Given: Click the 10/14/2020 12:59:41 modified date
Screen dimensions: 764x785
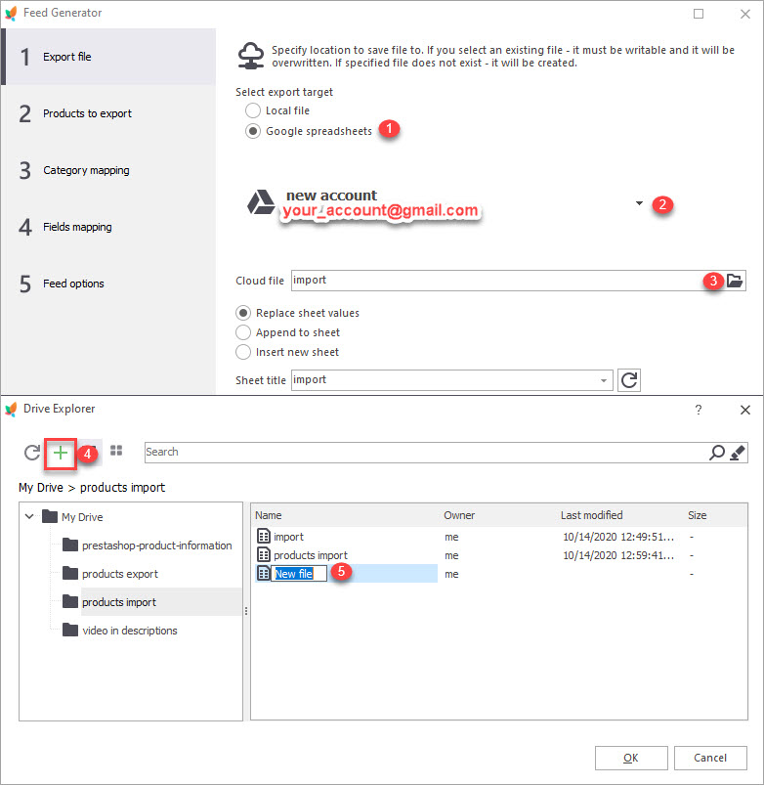Looking at the screenshot, I should coord(618,555).
